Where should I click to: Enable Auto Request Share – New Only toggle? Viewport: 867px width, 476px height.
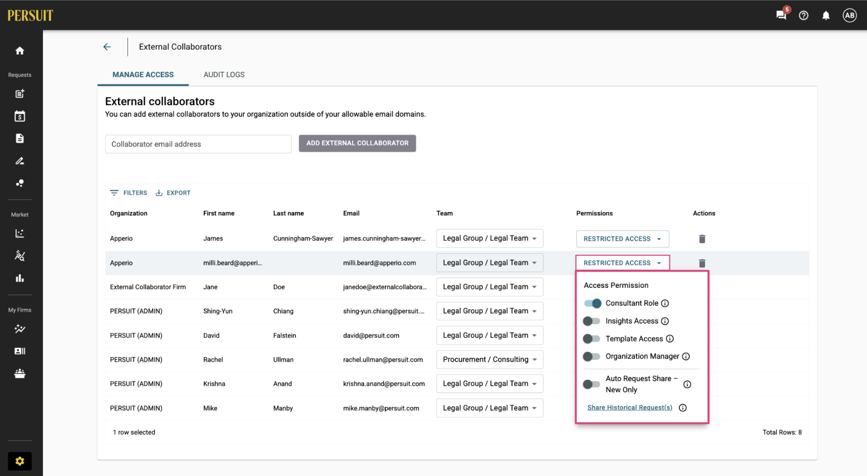(x=591, y=384)
